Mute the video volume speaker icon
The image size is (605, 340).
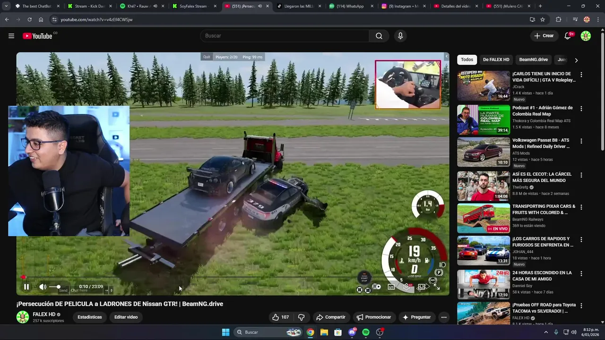[43, 287]
